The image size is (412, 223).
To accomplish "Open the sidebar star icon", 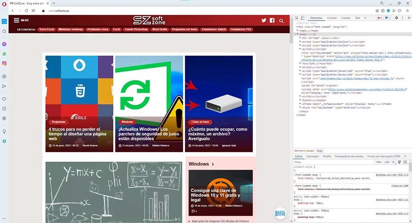I will [x=4, y=31].
